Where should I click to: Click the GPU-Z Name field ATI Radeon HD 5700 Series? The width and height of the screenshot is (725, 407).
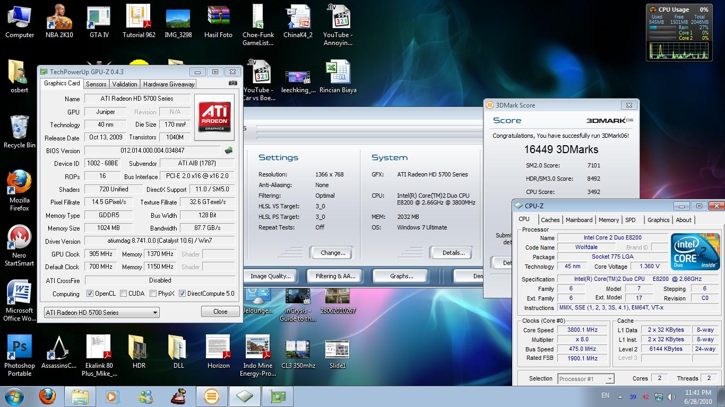pyautogui.click(x=137, y=99)
